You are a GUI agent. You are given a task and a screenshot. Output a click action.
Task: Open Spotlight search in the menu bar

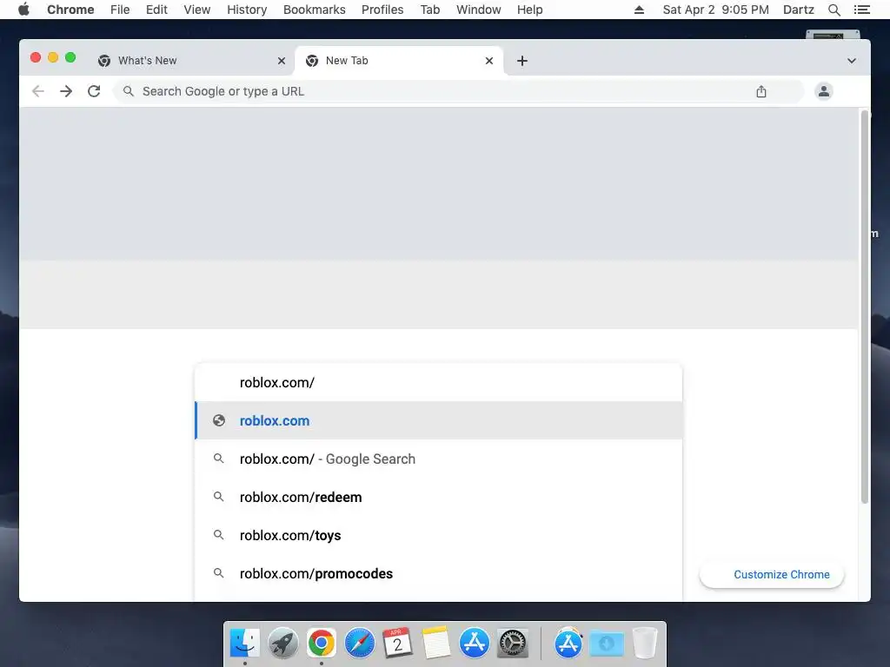(834, 10)
